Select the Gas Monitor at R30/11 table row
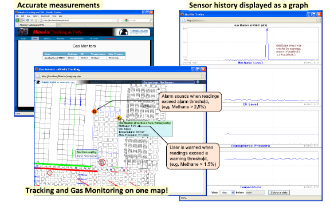 [84, 58]
